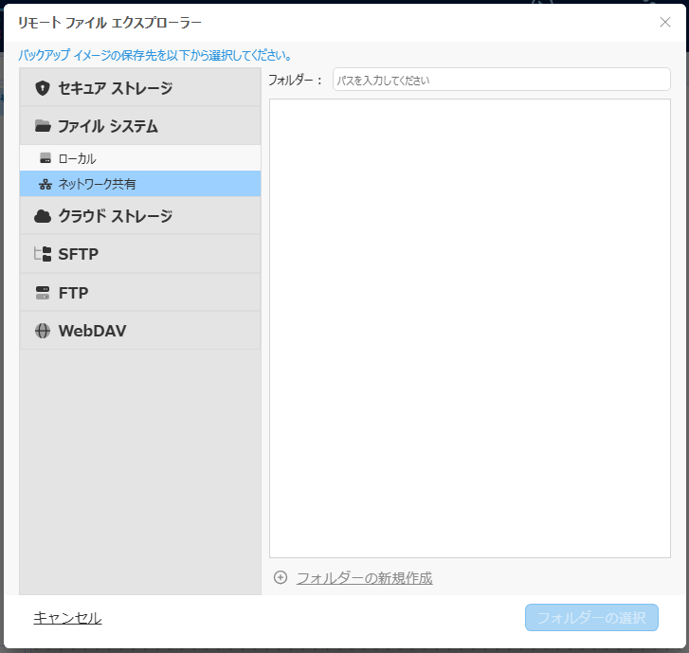
Task: Select the ネットワーク共有 entry
Action: click(x=140, y=184)
